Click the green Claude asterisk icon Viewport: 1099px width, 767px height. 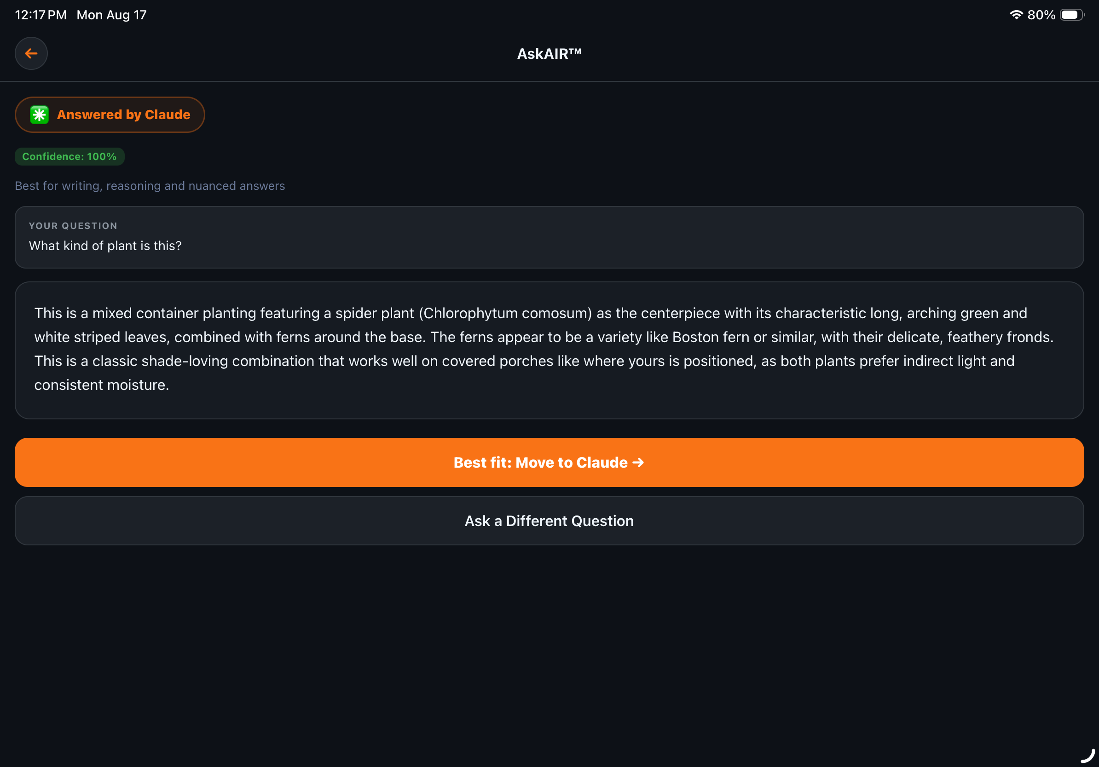pyautogui.click(x=39, y=115)
